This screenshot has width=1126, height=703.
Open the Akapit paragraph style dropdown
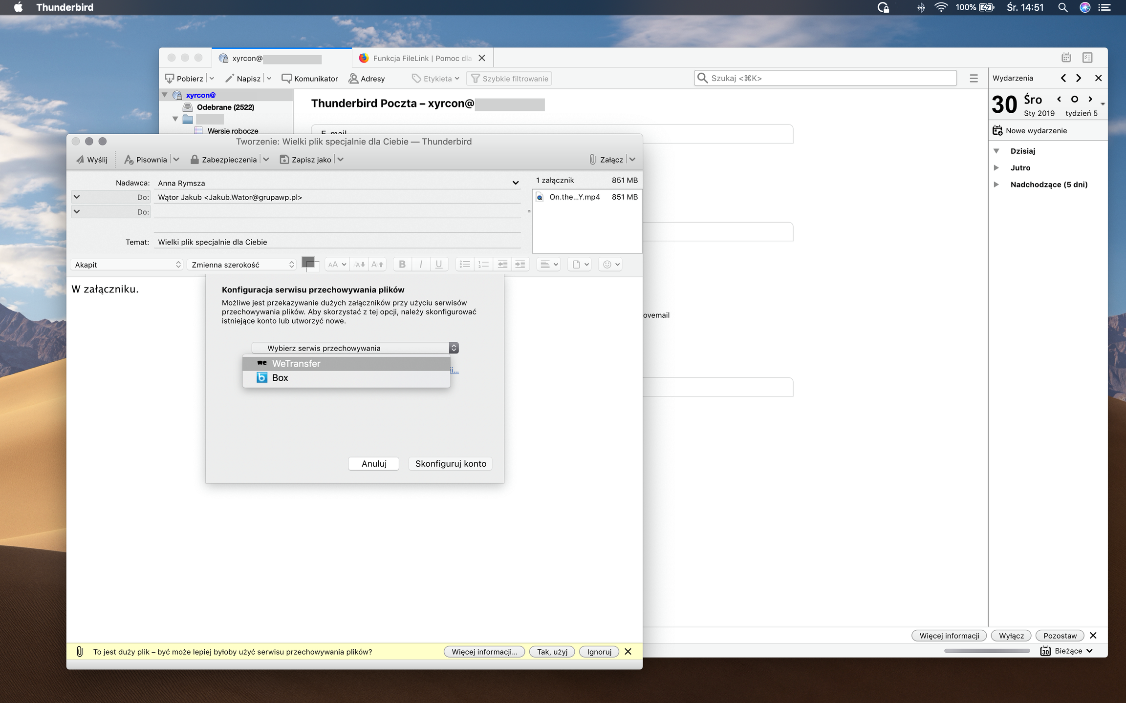click(127, 265)
